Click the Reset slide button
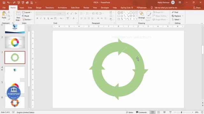 click(25, 16)
